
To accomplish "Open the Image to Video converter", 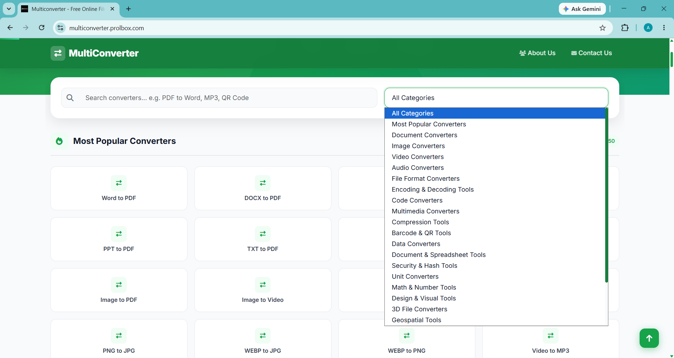I will tap(263, 290).
